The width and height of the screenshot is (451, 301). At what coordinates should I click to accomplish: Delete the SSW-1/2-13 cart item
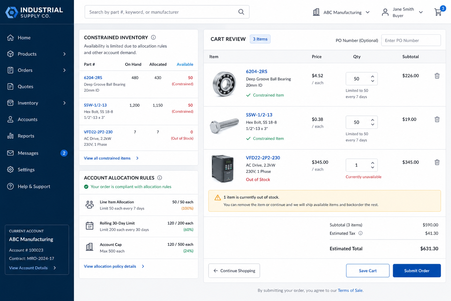click(x=437, y=119)
